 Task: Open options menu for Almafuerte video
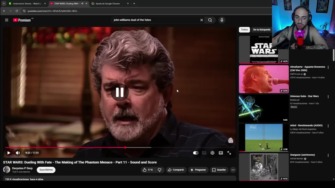pyautogui.click(x=328, y=67)
